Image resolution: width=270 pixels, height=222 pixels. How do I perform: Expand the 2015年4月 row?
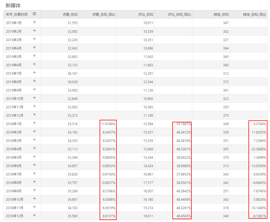(x=34, y=47)
